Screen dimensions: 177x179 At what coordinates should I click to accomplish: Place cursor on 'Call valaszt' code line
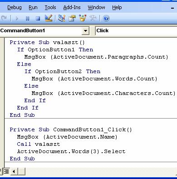point(39,144)
